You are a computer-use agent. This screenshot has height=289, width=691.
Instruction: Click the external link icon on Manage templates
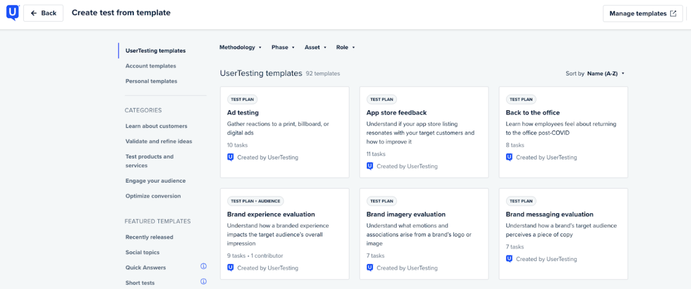(x=673, y=13)
